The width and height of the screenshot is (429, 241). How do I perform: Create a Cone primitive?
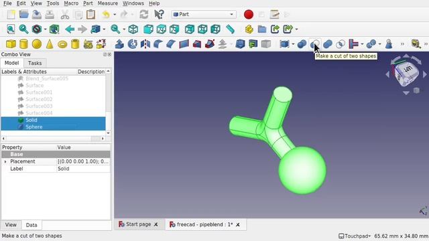point(50,44)
